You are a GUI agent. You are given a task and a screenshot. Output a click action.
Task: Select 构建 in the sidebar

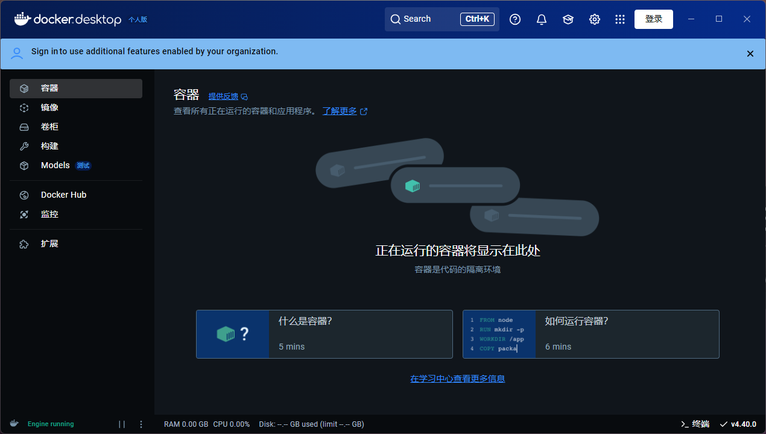tap(76, 146)
